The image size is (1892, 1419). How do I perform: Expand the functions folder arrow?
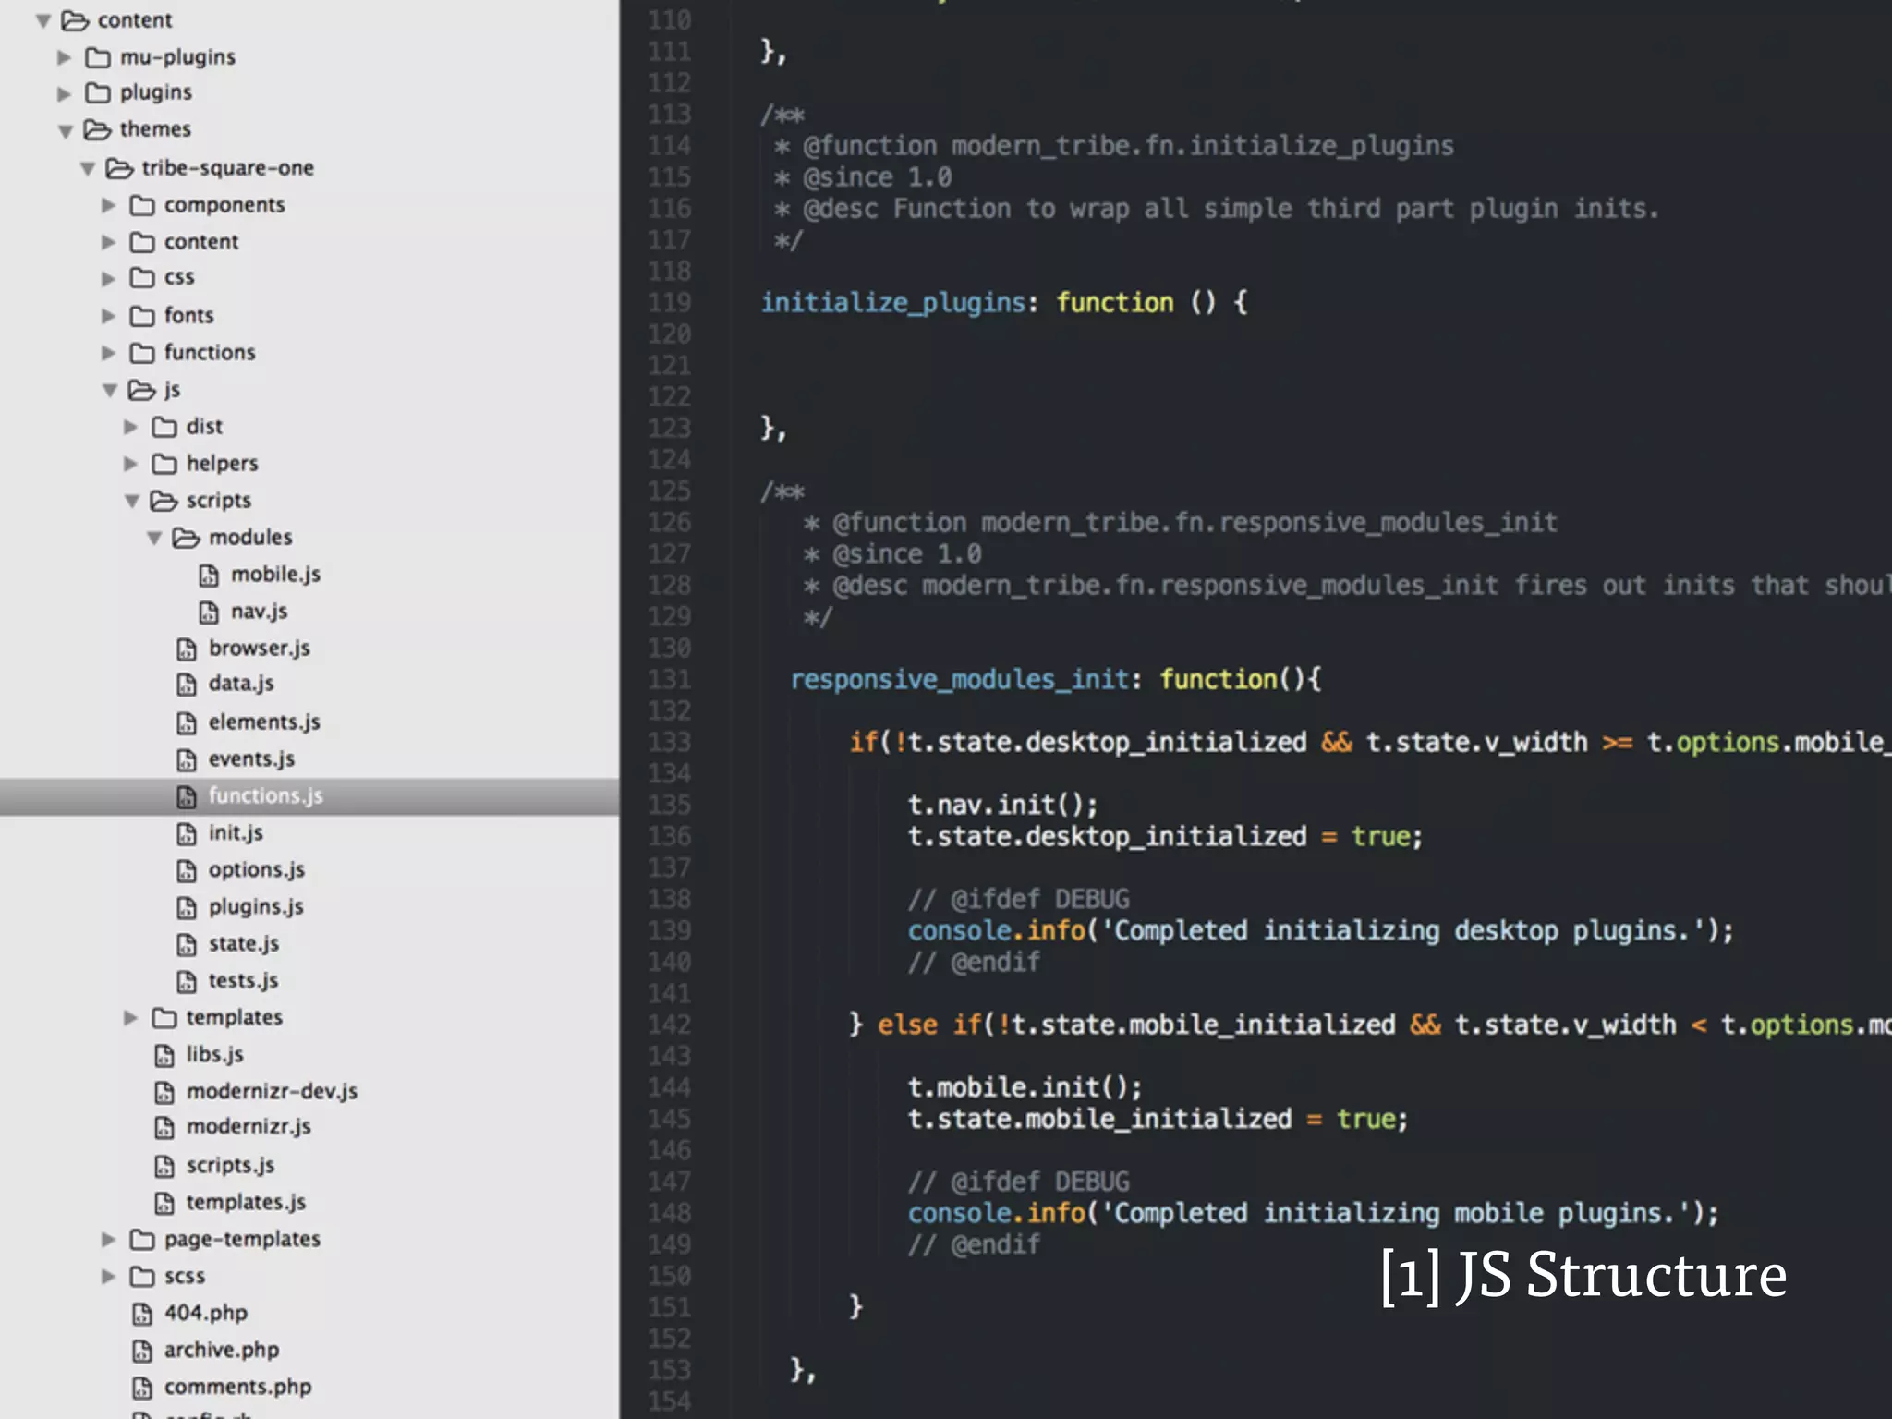[109, 353]
